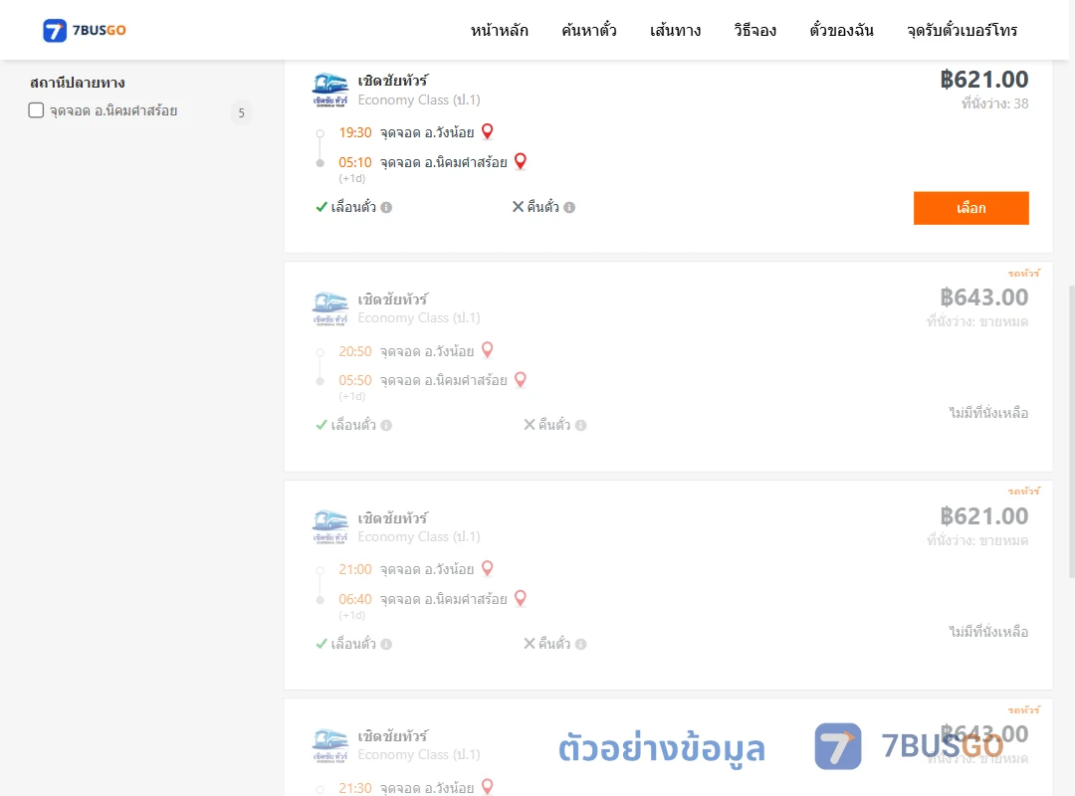Click the orange เลือก button

point(970,208)
